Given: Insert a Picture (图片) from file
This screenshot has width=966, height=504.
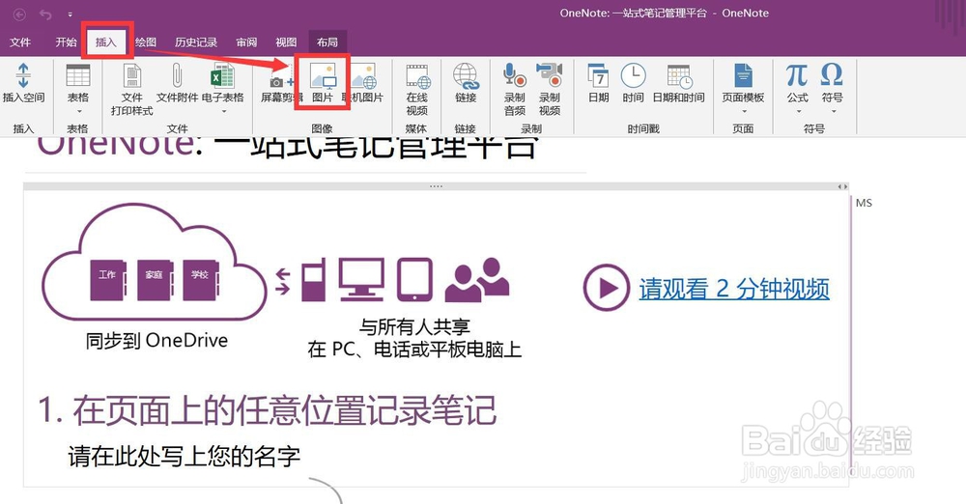Looking at the screenshot, I should [x=323, y=83].
